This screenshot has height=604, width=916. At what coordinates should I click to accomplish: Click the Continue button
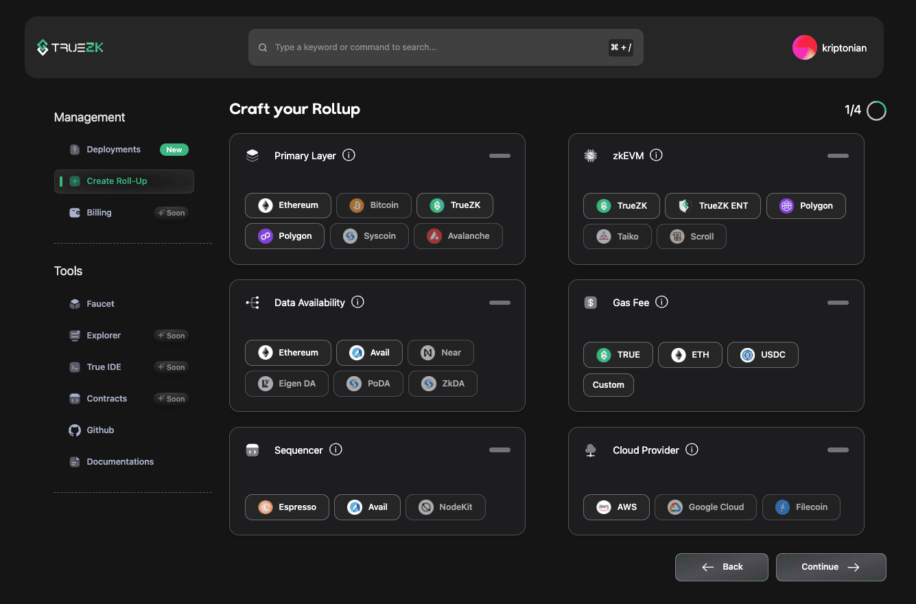831,567
